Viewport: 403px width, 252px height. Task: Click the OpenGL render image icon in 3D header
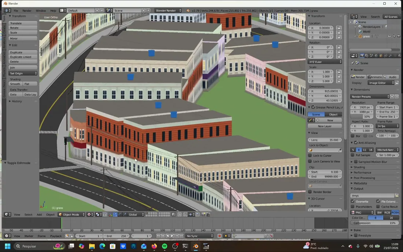[203, 215]
